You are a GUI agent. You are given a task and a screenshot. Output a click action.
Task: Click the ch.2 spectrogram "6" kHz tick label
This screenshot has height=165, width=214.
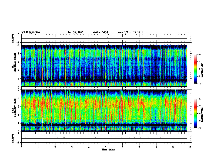[x=19, y=106]
